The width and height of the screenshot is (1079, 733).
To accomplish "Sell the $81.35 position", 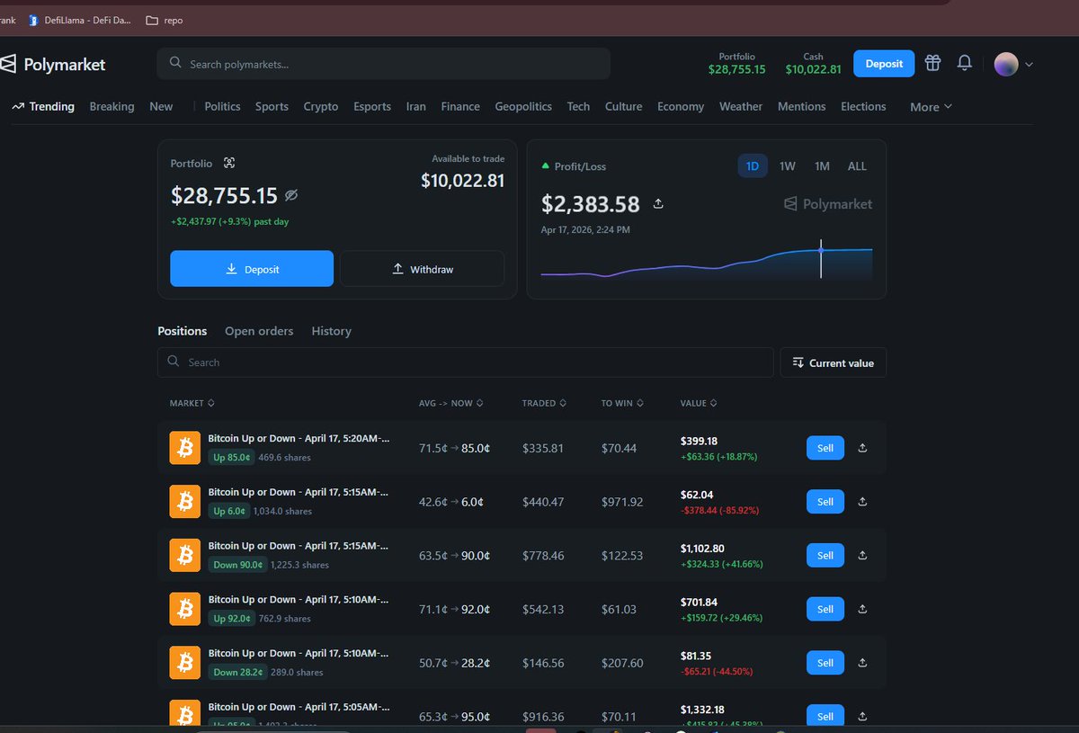I will tap(825, 663).
